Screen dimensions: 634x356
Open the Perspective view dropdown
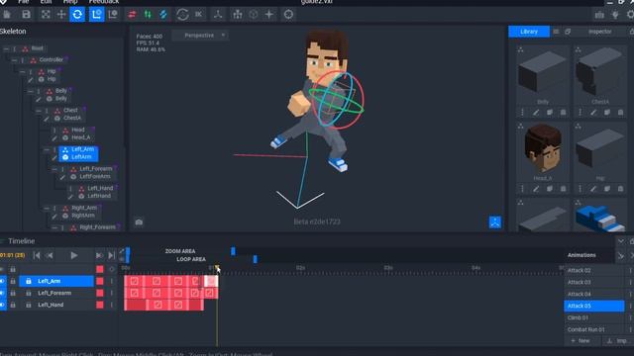tap(201, 36)
